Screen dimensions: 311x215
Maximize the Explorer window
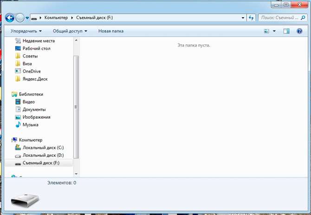point(286,5)
